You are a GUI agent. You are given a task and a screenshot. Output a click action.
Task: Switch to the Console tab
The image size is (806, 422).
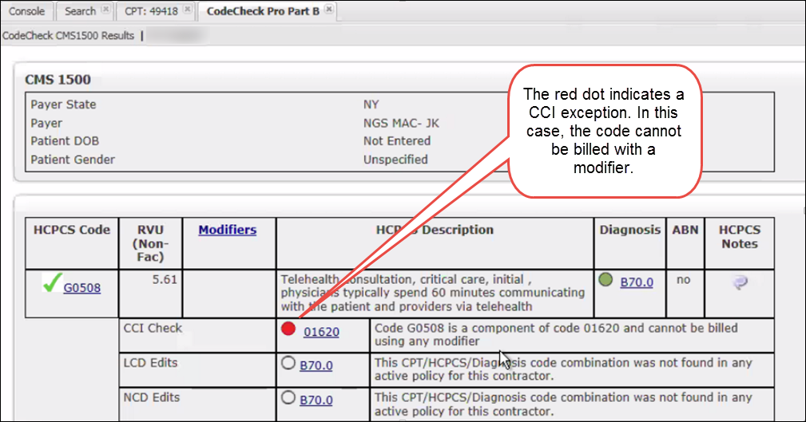pyautogui.click(x=26, y=11)
